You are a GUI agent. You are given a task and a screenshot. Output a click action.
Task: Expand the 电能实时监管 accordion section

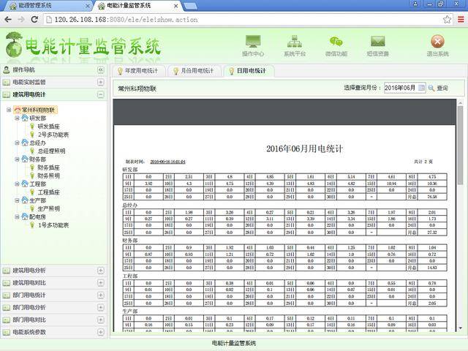[101, 82]
